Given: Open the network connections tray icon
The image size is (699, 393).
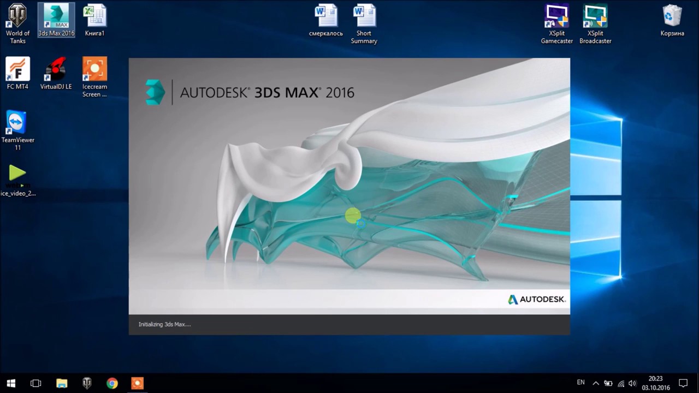Looking at the screenshot, I should coord(620,383).
